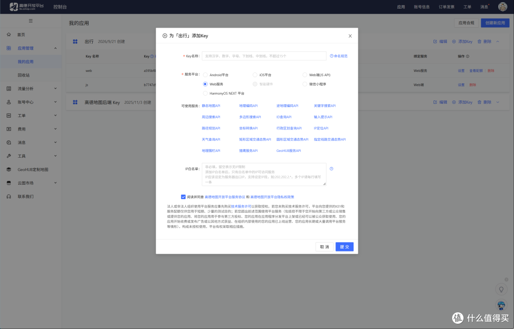Open 订单发票 in the top navigation
Viewport: 514px width, 329px height.
446,7
